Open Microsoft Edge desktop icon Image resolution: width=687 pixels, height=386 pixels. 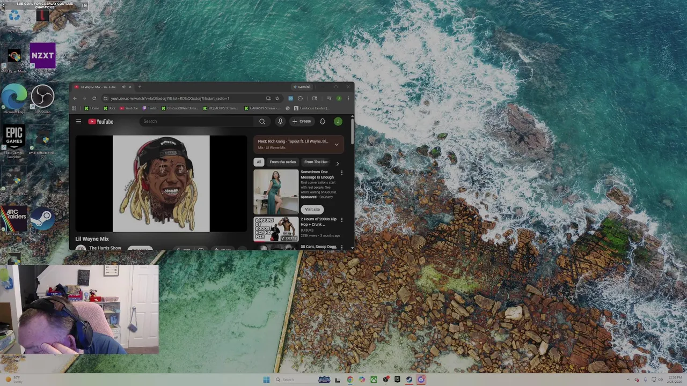click(14, 99)
